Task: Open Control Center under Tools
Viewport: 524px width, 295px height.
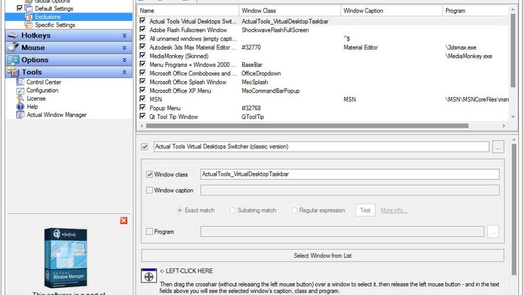Action: tap(44, 82)
